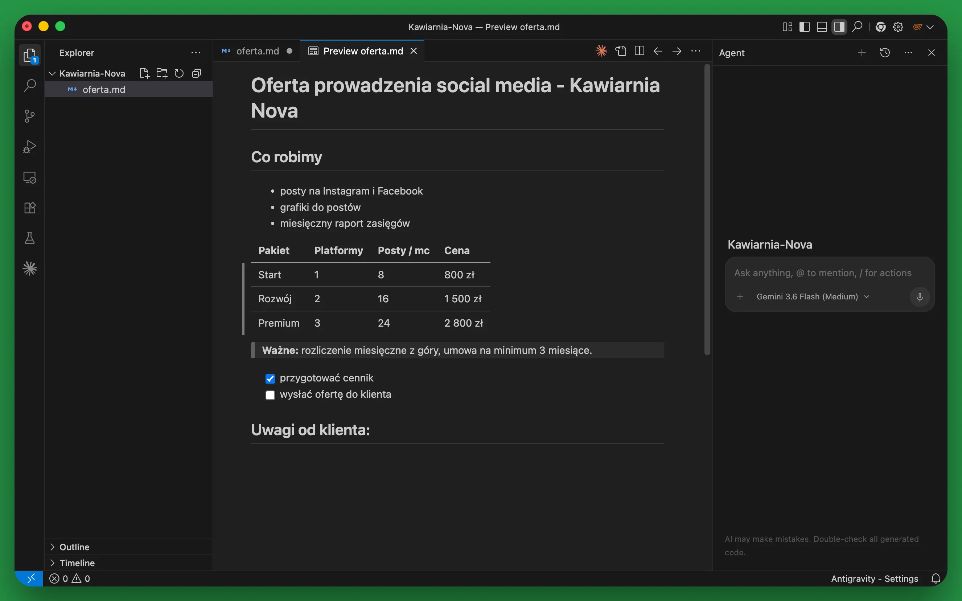Click the 'Uwagi od klienta:' heading
The width and height of the screenshot is (962, 601).
point(310,430)
